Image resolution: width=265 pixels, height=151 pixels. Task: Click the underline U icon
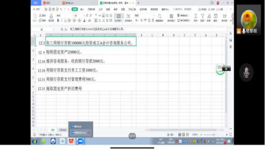(x=65, y=20)
